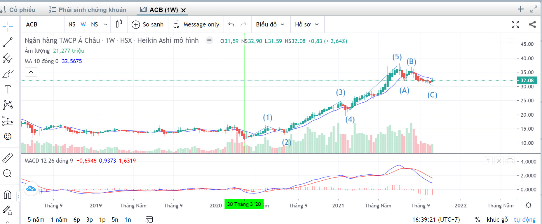Viewport: 542px width, 224px height.
Task: Click the So sanh compare button
Action: [148, 24]
